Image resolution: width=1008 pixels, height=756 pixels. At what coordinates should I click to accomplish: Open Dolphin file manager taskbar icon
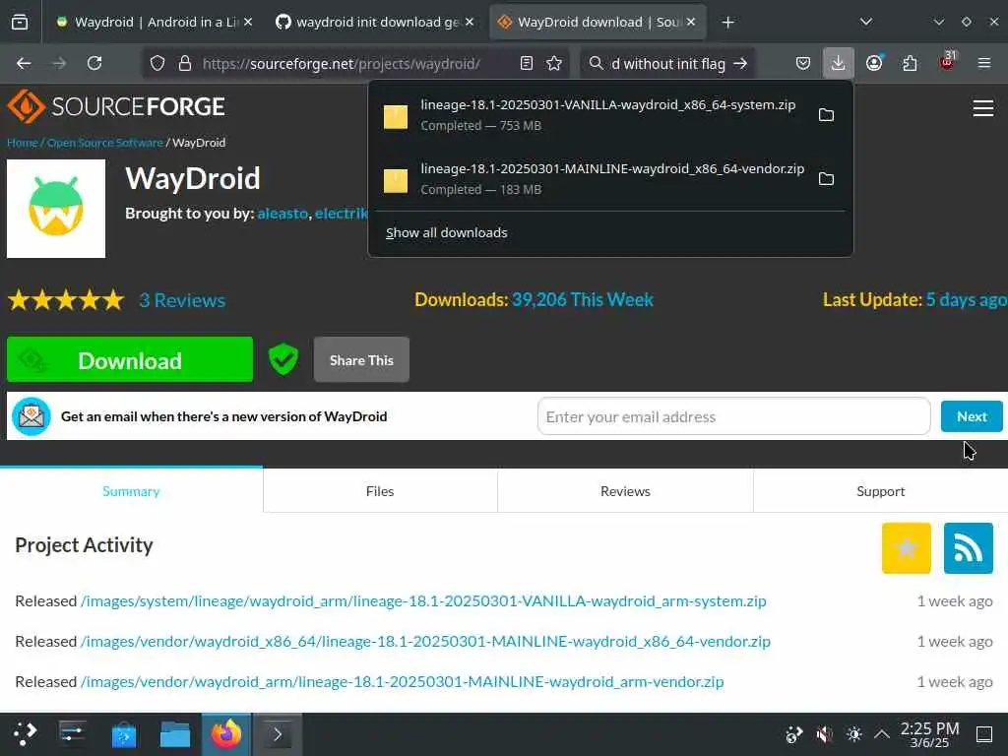pyautogui.click(x=175, y=734)
